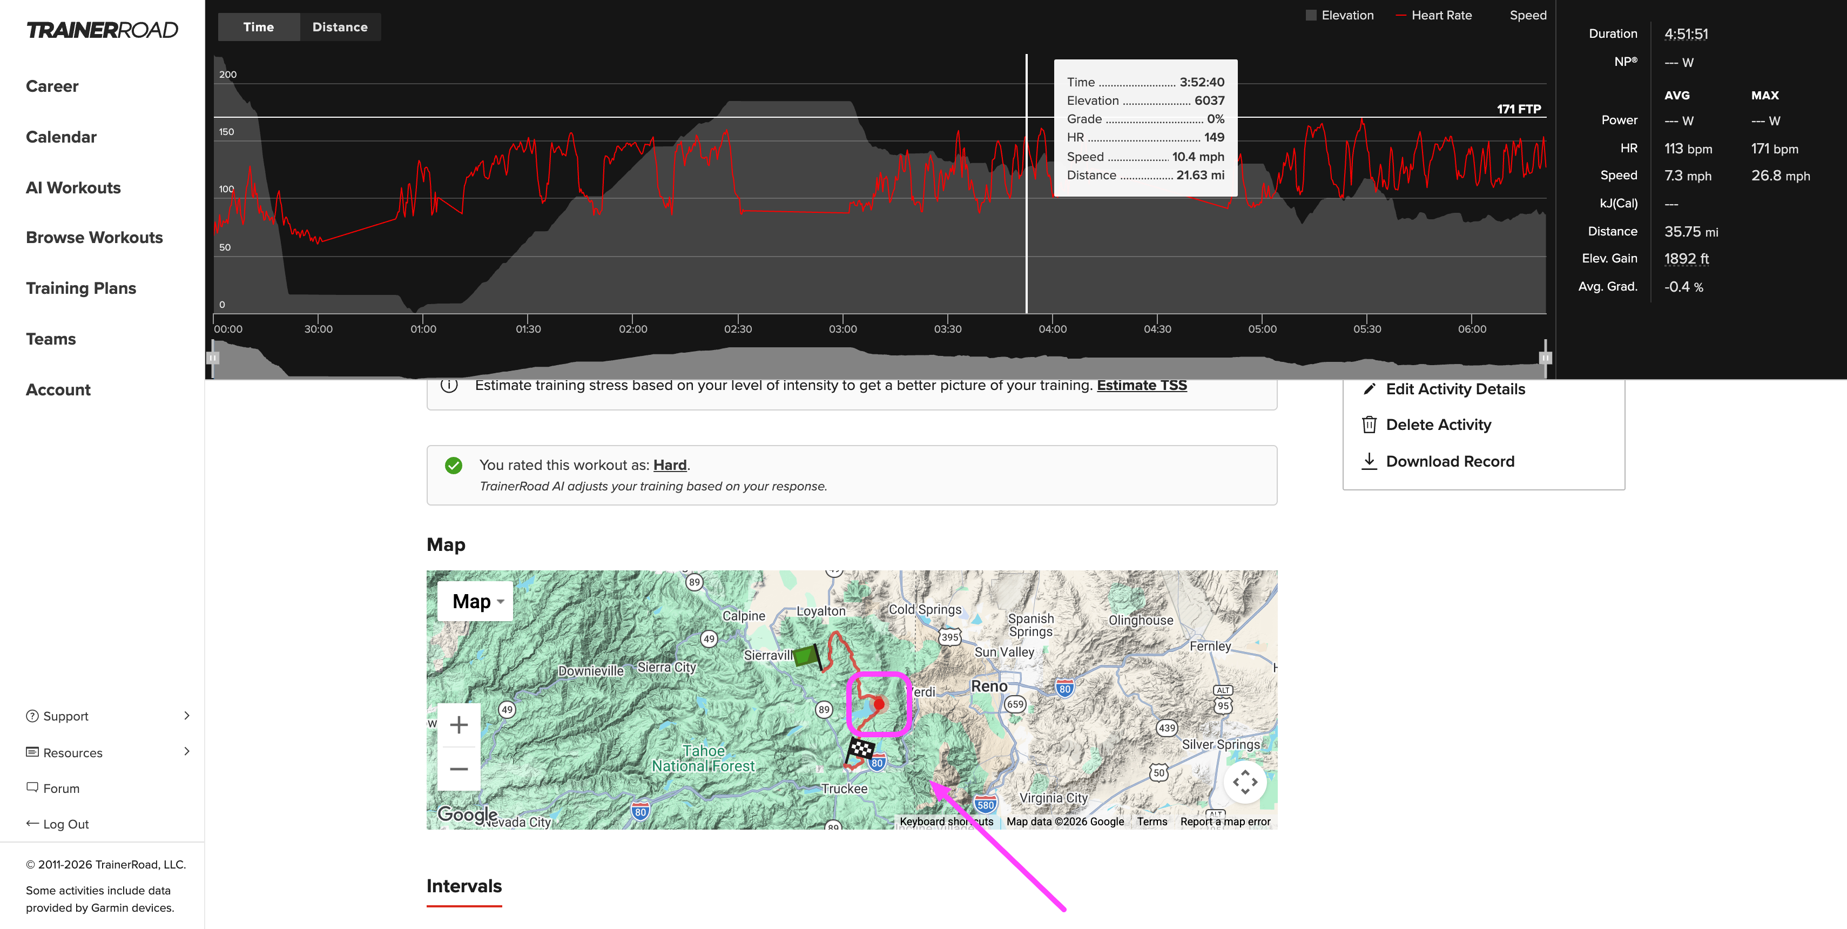Click the checkered finish flag marker
1847x929 pixels.
[x=860, y=751]
